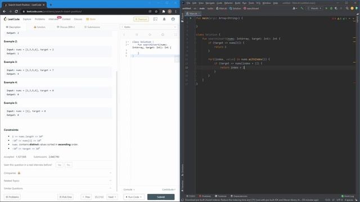Reload the LeetCode page
Screen dimensions: 360x202
[x=16, y=11]
